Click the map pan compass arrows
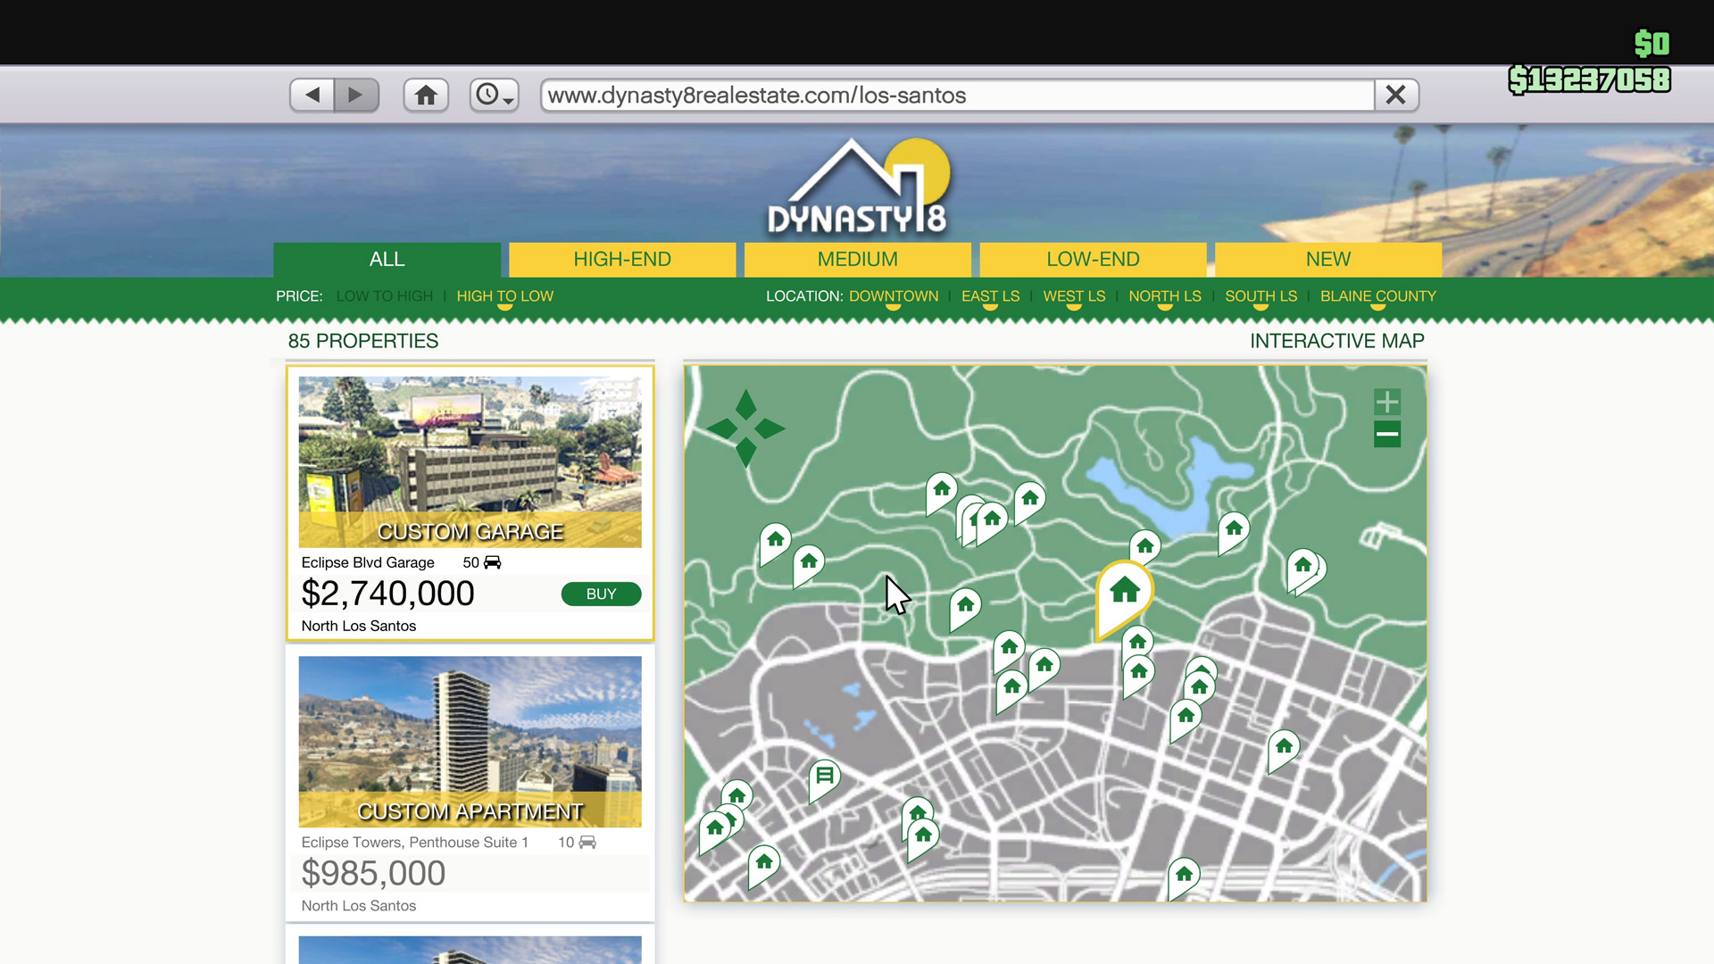Screen dimensions: 1714x964 [x=745, y=429]
